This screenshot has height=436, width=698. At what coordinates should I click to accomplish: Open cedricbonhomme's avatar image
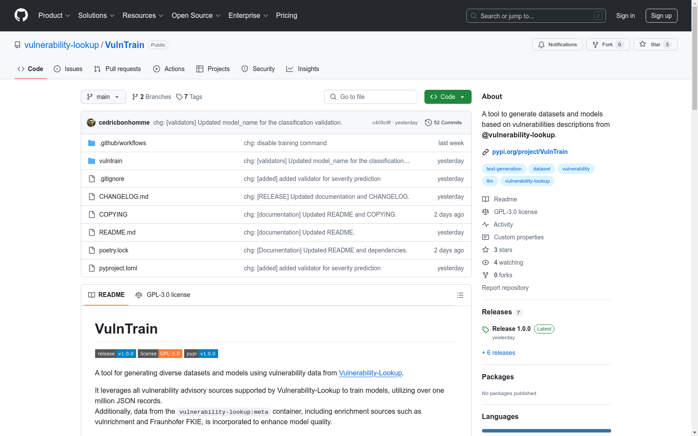pyautogui.click(x=91, y=123)
